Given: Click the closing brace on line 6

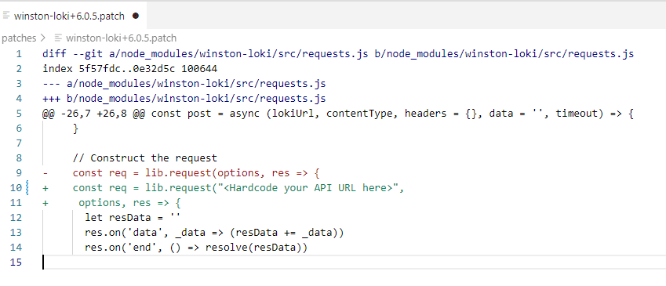Looking at the screenshot, I should click(x=76, y=129).
